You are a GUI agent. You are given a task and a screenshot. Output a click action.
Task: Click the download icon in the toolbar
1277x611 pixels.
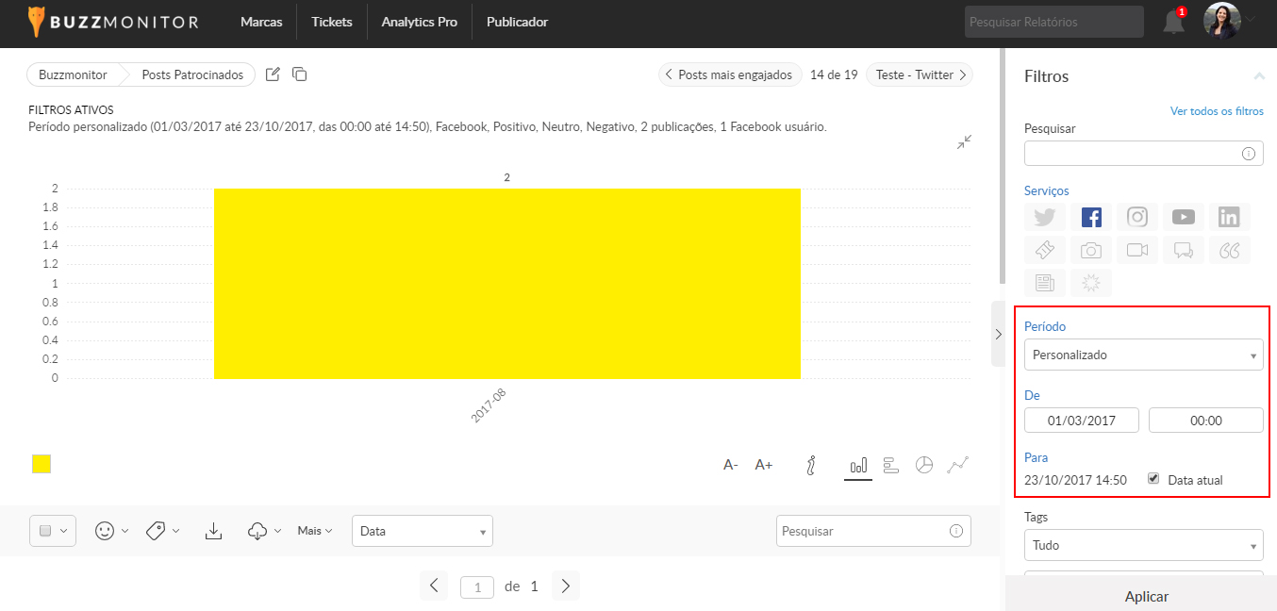click(x=214, y=531)
